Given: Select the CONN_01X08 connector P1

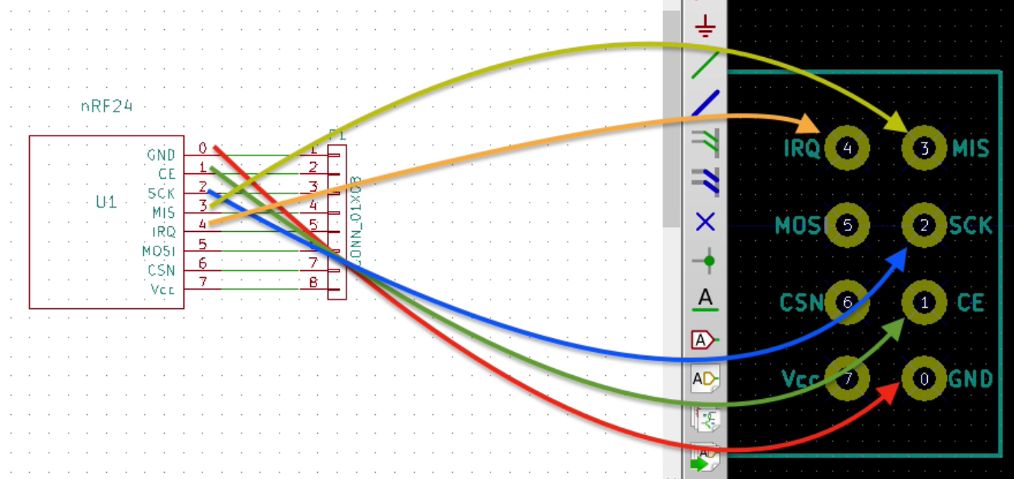Looking at the screenshot, I should pos(336,219).
